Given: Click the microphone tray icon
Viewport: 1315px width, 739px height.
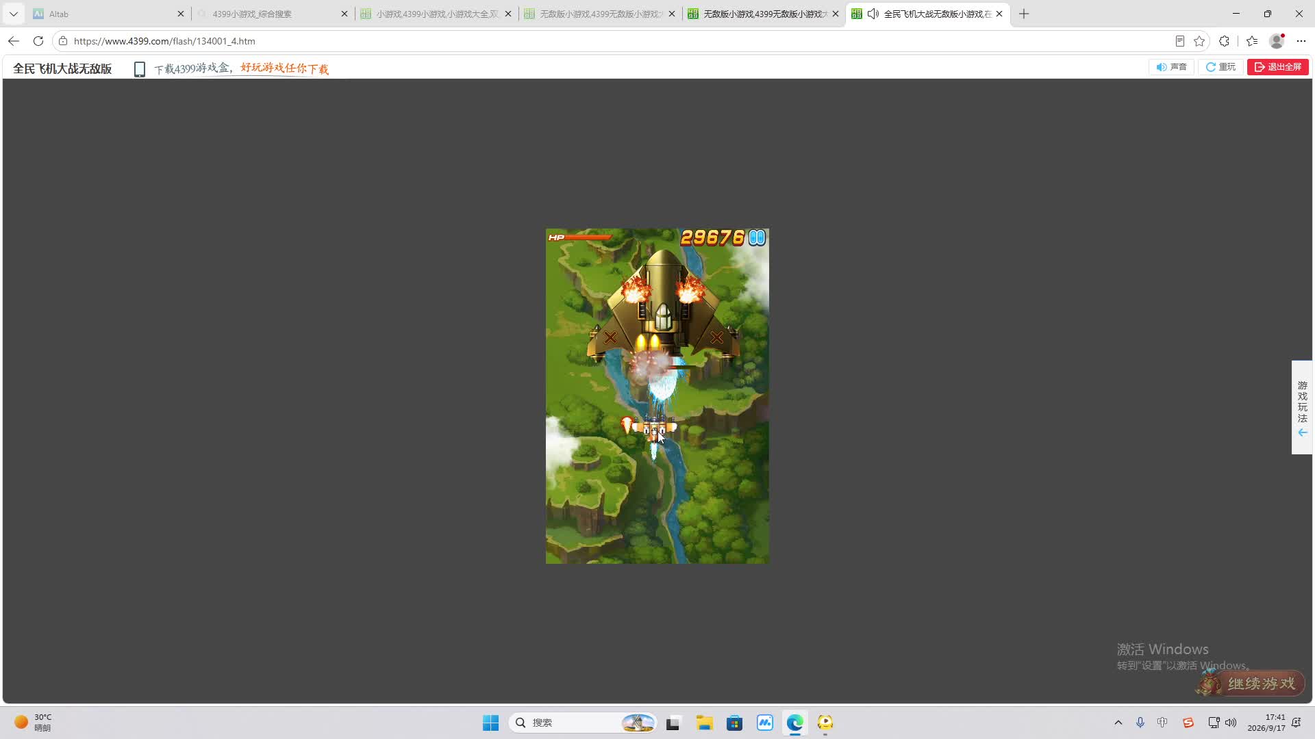Looking at the screenshot, I should click(x=1140, y=723).
